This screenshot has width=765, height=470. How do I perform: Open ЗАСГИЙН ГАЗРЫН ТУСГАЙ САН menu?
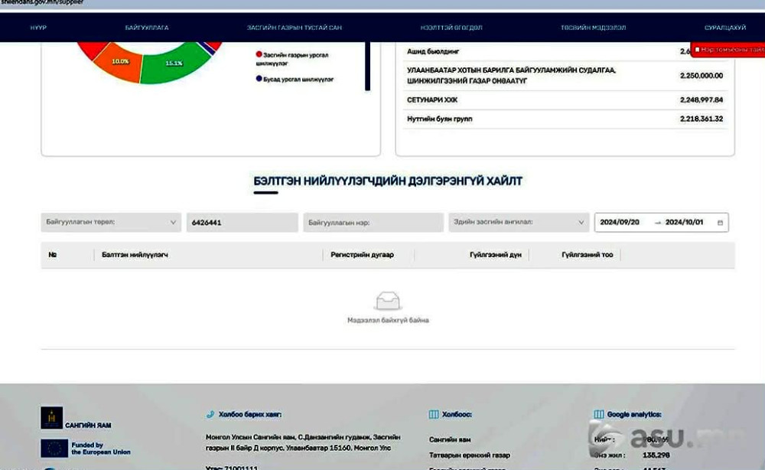click(294, 28)
